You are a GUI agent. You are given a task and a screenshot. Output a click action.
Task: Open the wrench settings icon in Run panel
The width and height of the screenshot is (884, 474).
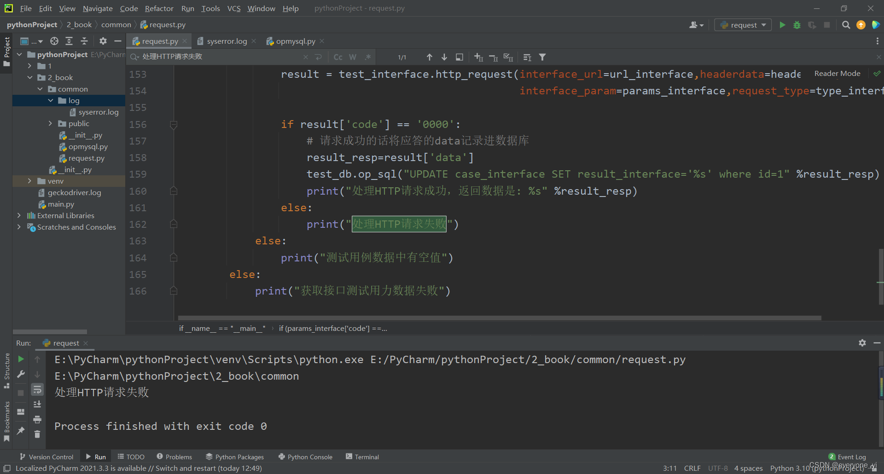[x=21, y=374]
